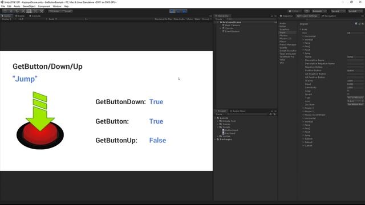Toggle Maximize On Play
Viewport: 365px width, 205px height.
point(164,19)
